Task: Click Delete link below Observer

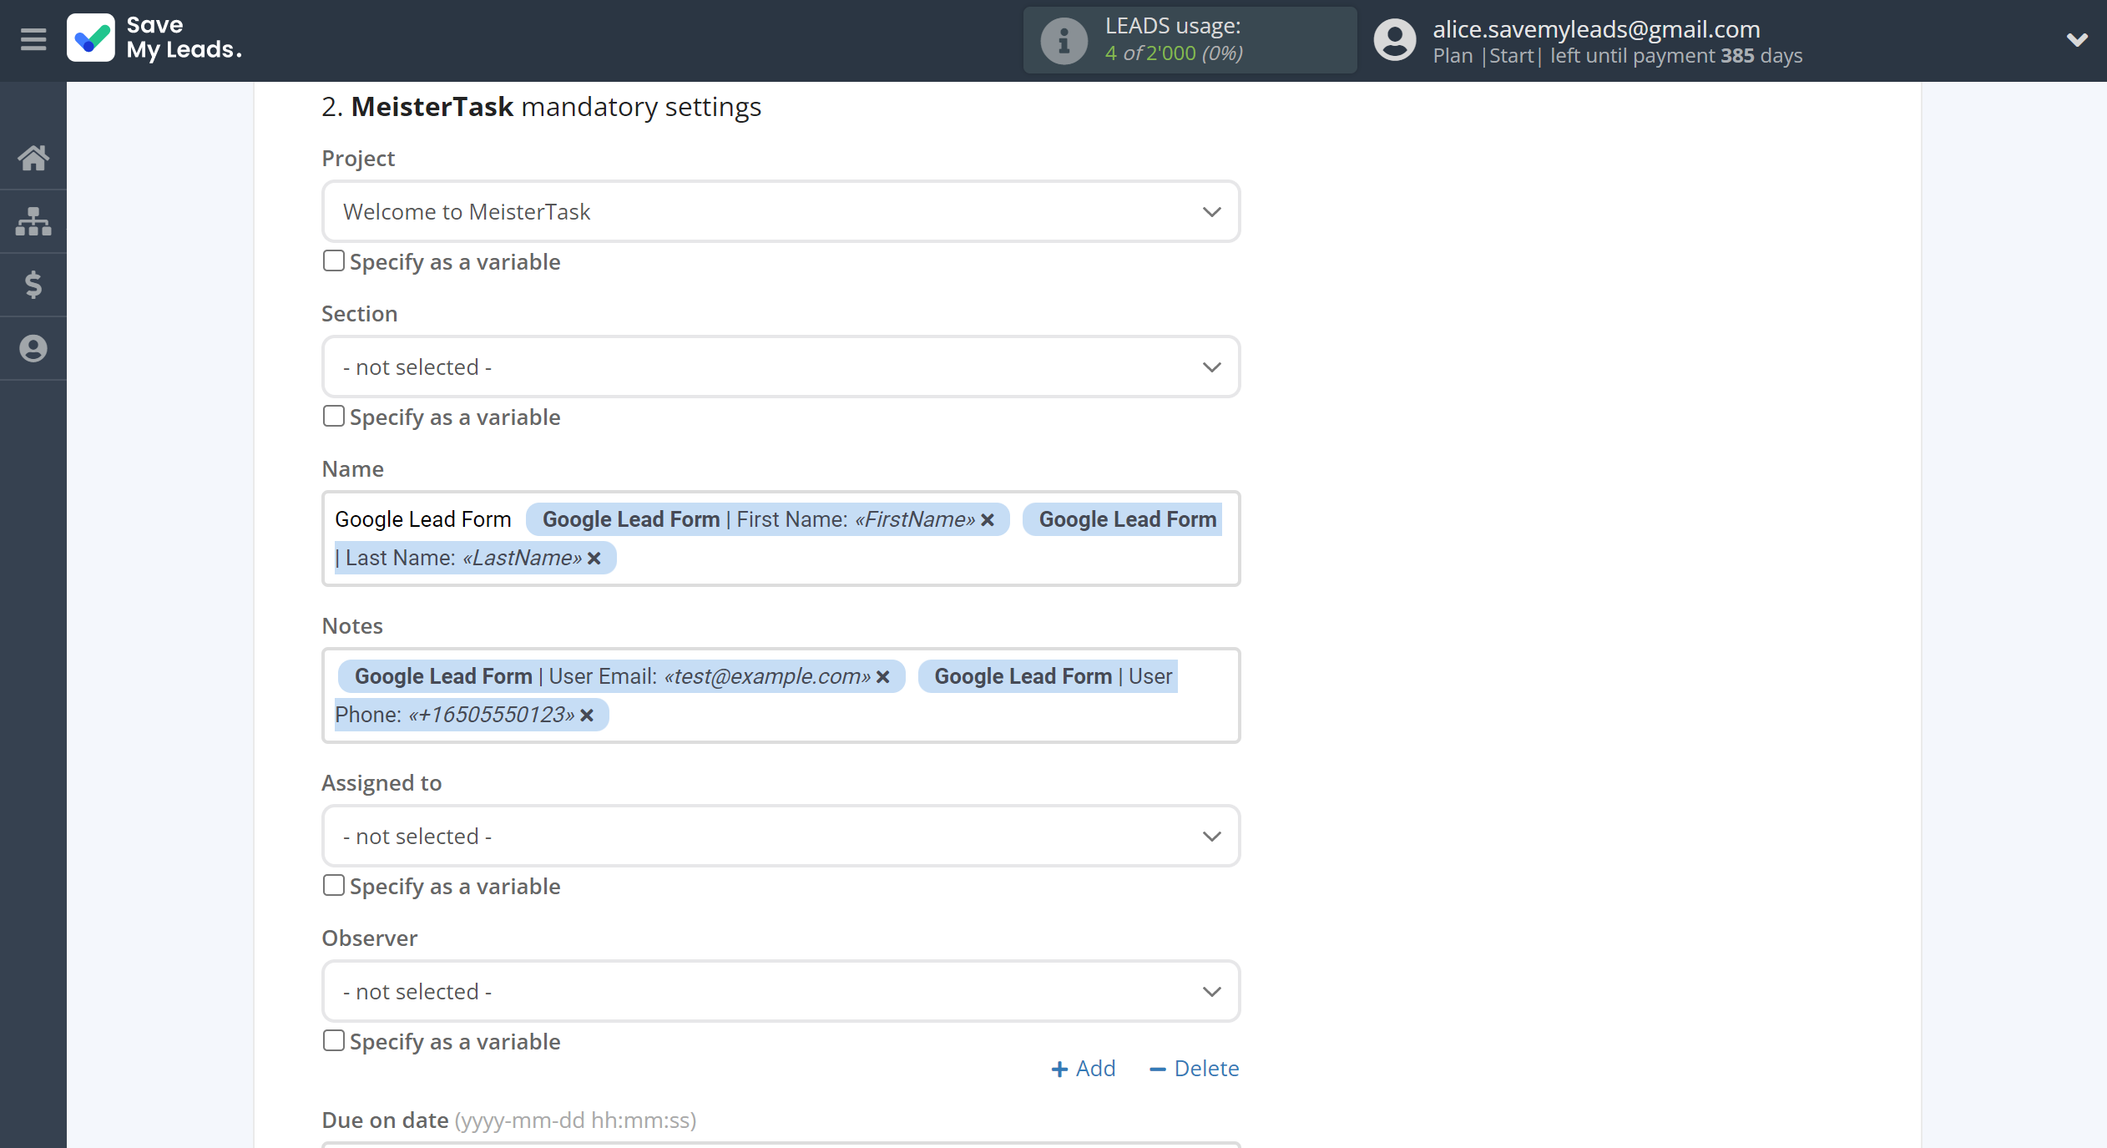Action: (x=1194, y=1069)
